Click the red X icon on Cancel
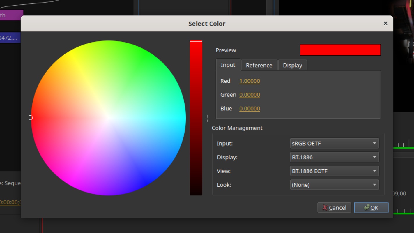This screenshot has height=233, width=414. coord(325,208)
